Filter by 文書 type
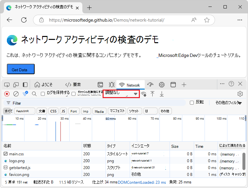Viewport: 248px width, 188px height. tap(42, 111)
